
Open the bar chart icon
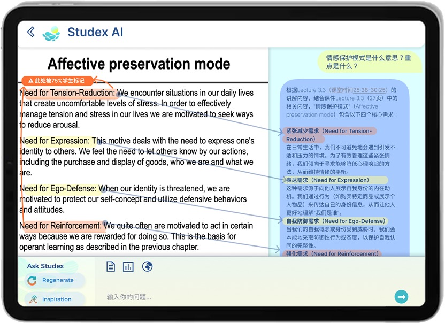coord(128,266)
